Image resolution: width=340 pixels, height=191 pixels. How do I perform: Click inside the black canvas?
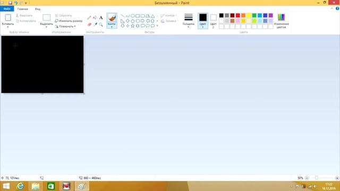pos(42,64)
